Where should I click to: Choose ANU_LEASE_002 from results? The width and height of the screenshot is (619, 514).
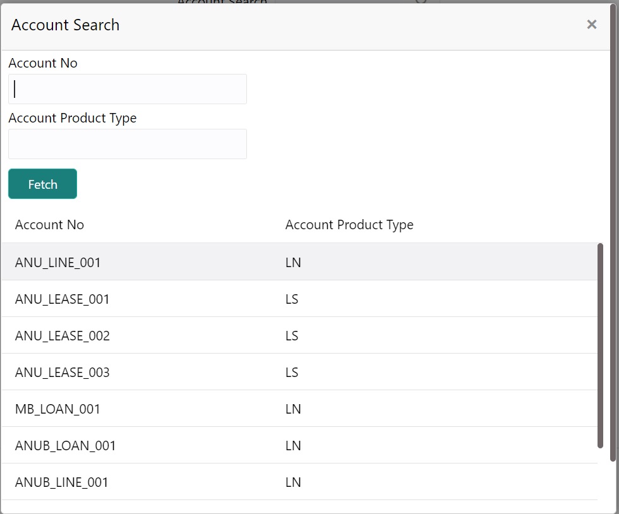point(63,335)
